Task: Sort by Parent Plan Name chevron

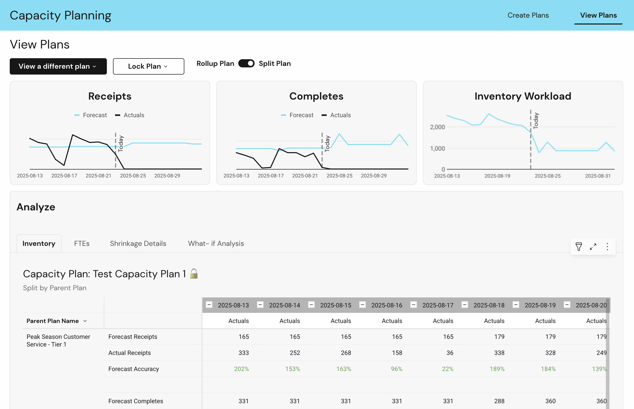Action: pos(85,321)
